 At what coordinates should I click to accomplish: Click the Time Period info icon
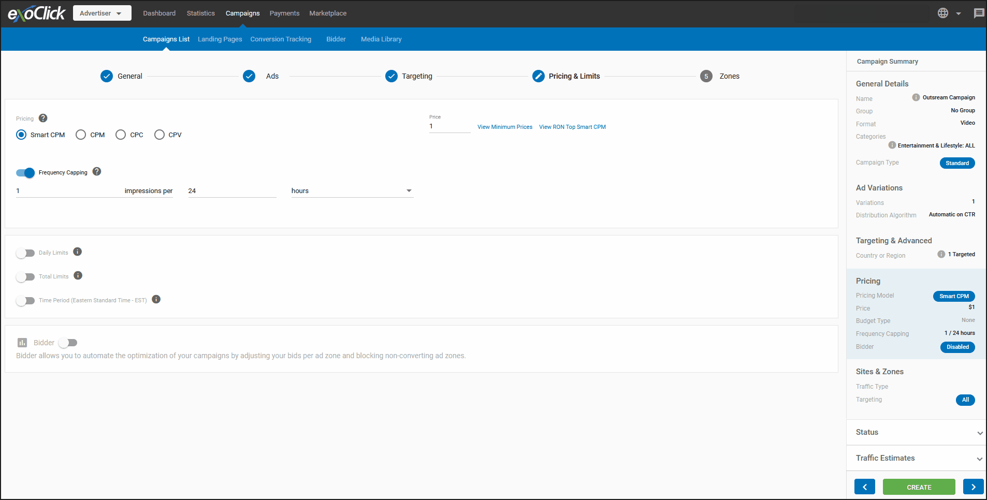[x=156, y=300]
